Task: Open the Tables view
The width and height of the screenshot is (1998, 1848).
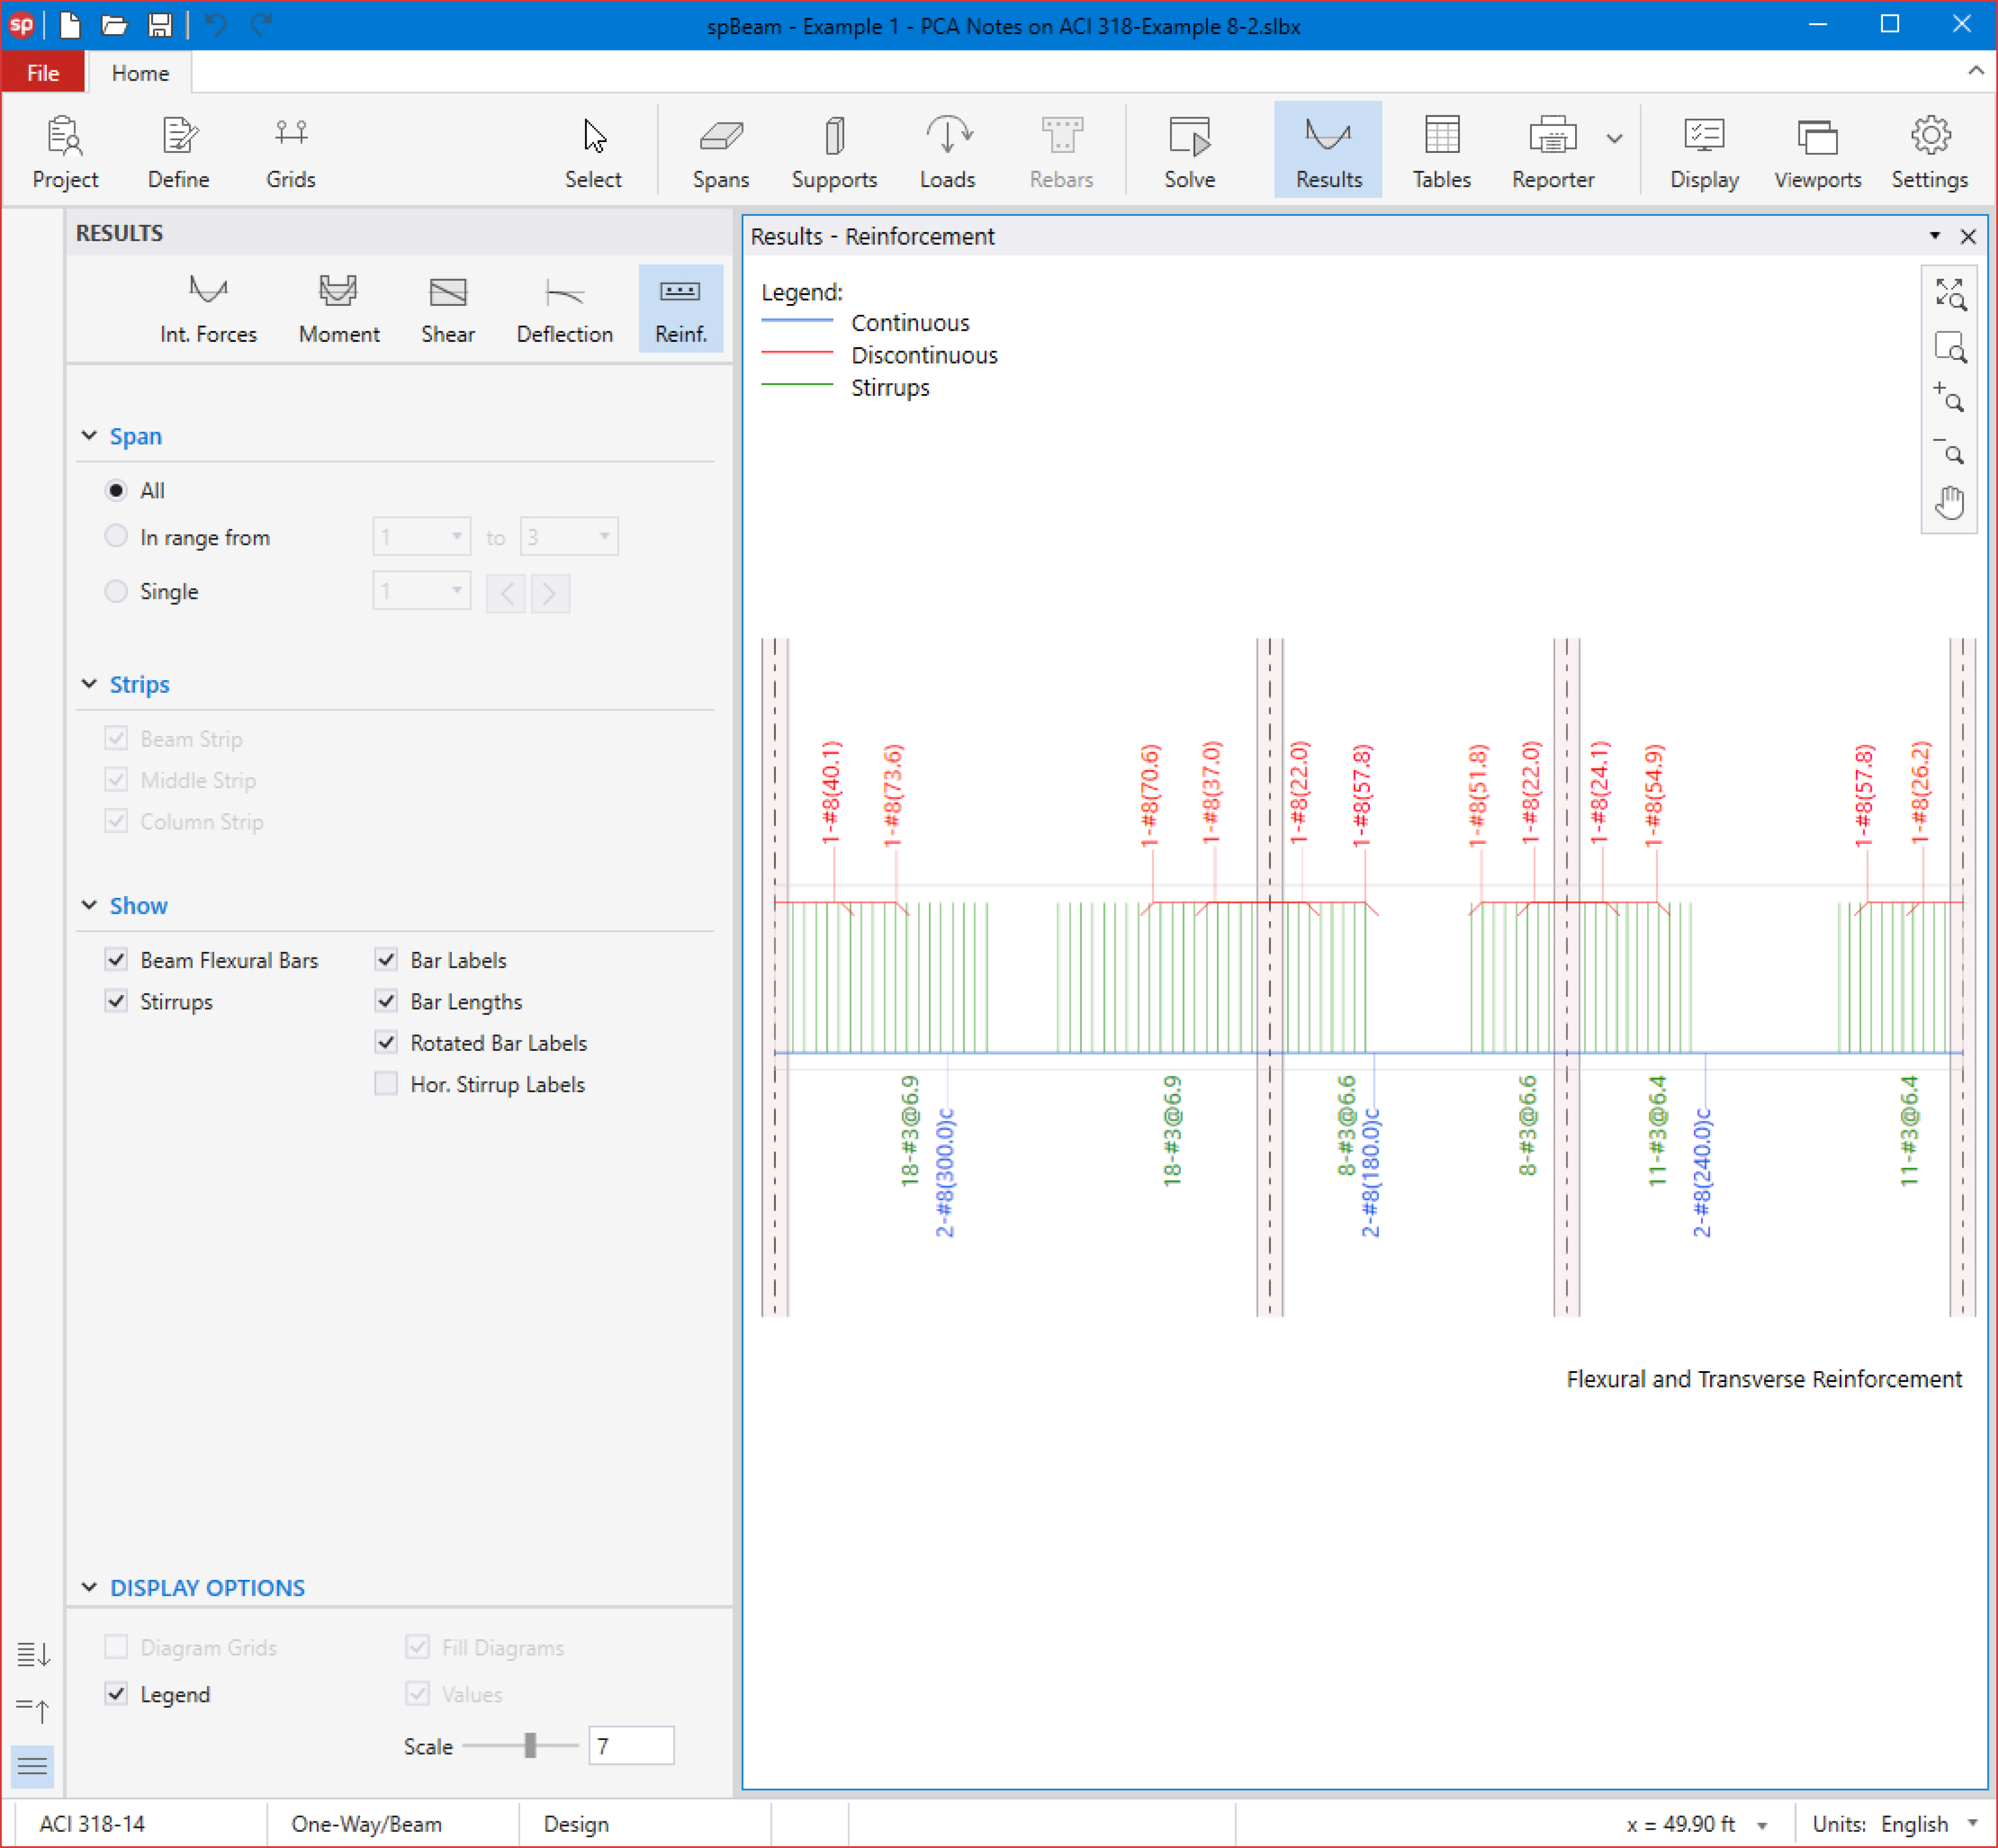Action: 1441,152
